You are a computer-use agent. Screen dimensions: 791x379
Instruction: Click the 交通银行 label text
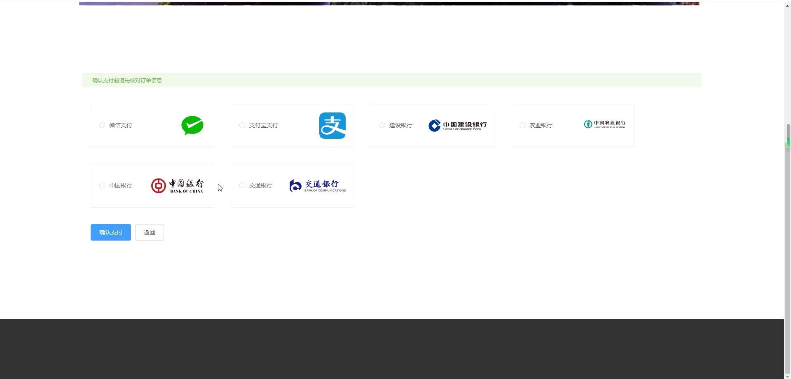pos(261,185)
